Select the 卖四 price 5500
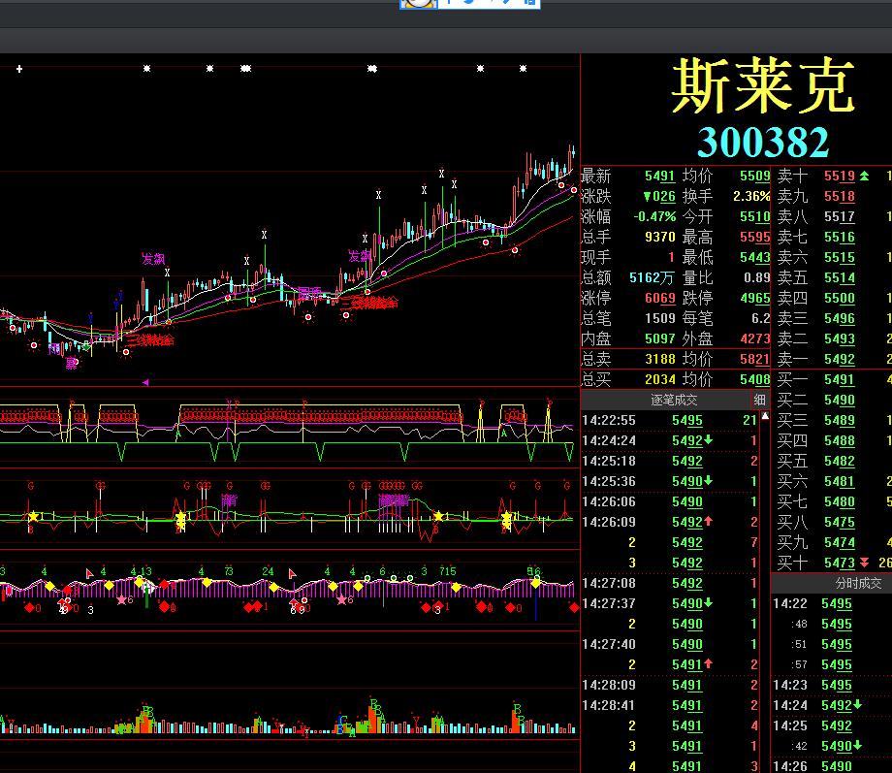The height and width of the screenshot is (773, 892). coord(839,299)
